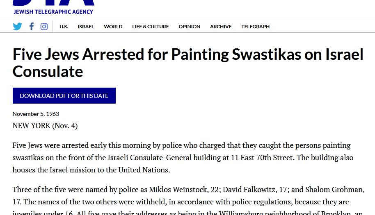Navigate to Life & Culture
The image size is (375, 215).
click(150, 27)
